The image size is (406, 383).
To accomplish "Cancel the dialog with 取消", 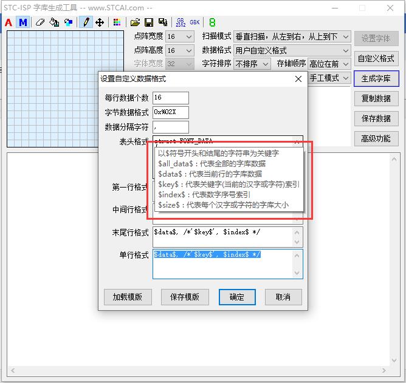I will pyautogui.click(x=283, y=297).
